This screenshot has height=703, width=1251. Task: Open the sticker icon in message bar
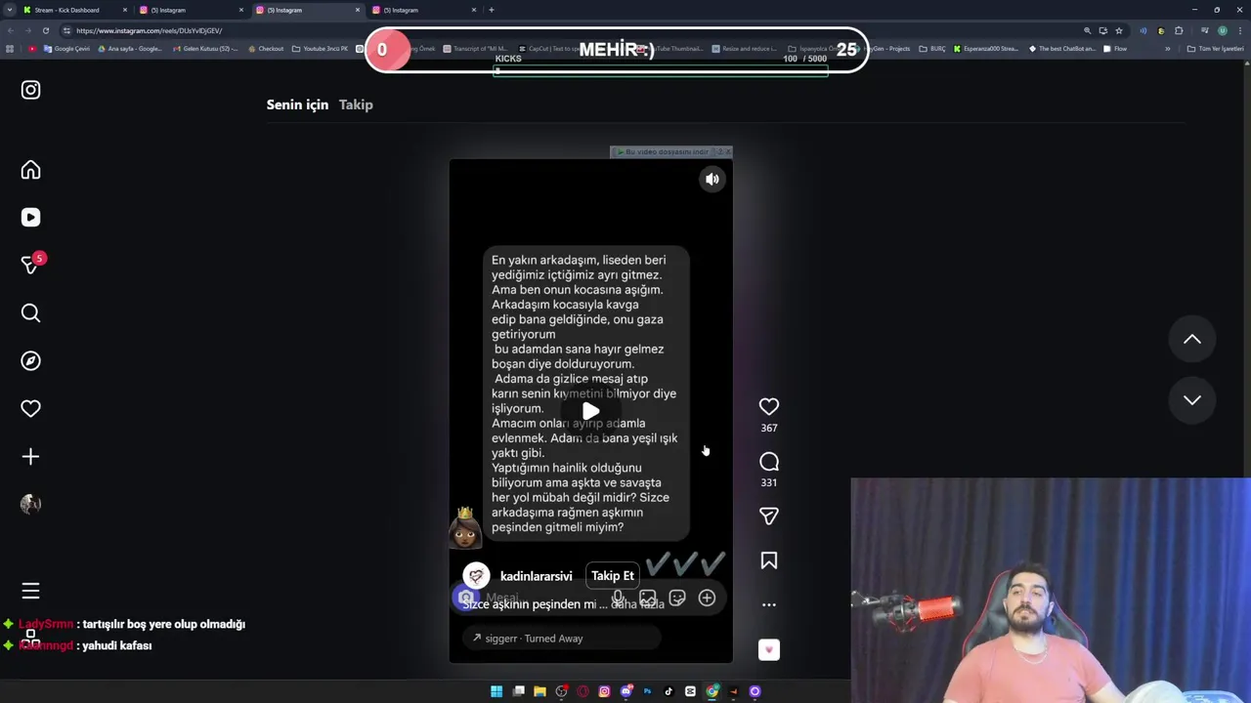click(676, 598)
